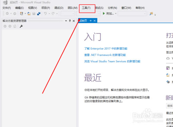Click the project template search field
Viewport: 173px width, 127px height.
170,106
